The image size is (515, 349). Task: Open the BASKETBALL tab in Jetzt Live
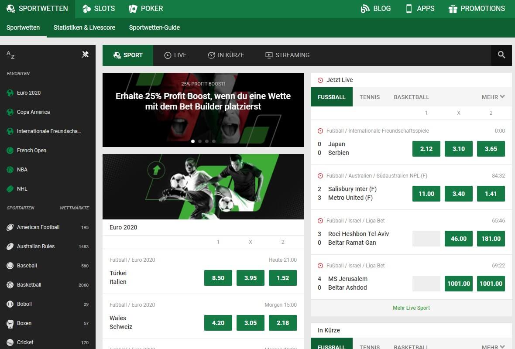click(411, 97)
